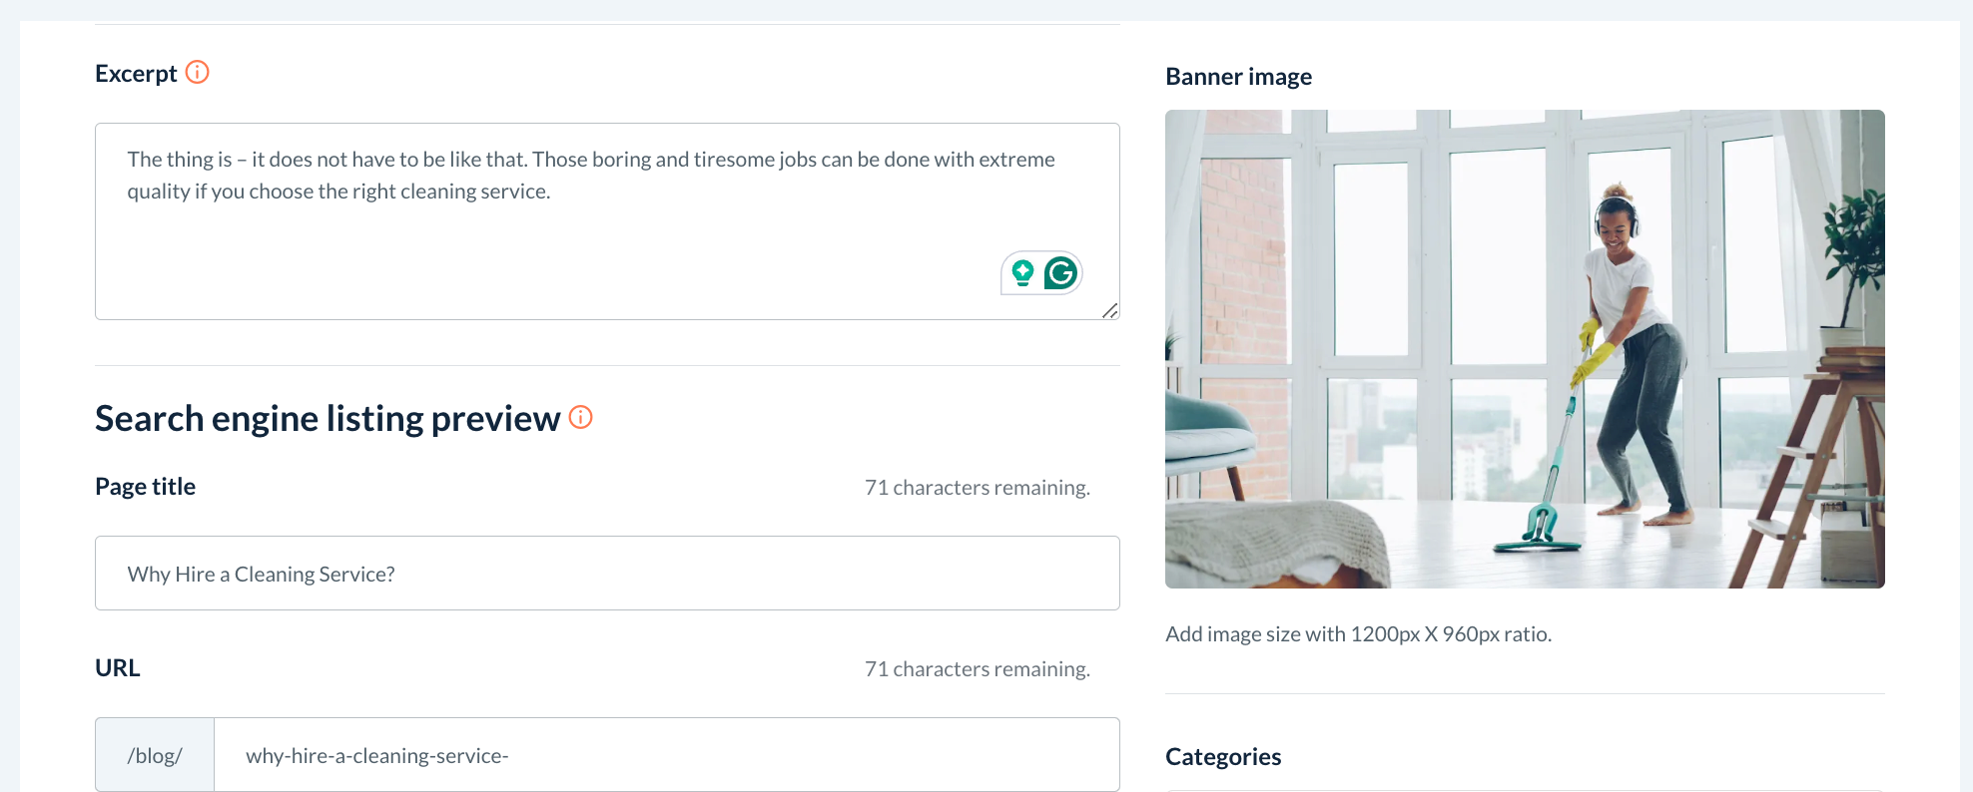Open the Grammarly lightbulb suggestions icon

tap(1022, 272)
